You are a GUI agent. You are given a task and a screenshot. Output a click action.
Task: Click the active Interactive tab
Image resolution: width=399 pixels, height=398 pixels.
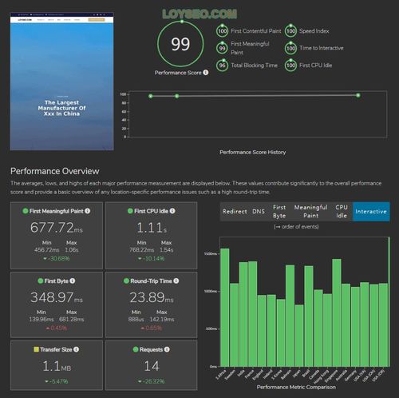tap(371, 212)
